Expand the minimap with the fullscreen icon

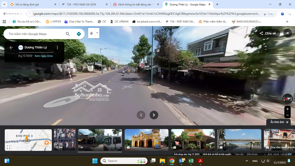(x=8, y=147)
